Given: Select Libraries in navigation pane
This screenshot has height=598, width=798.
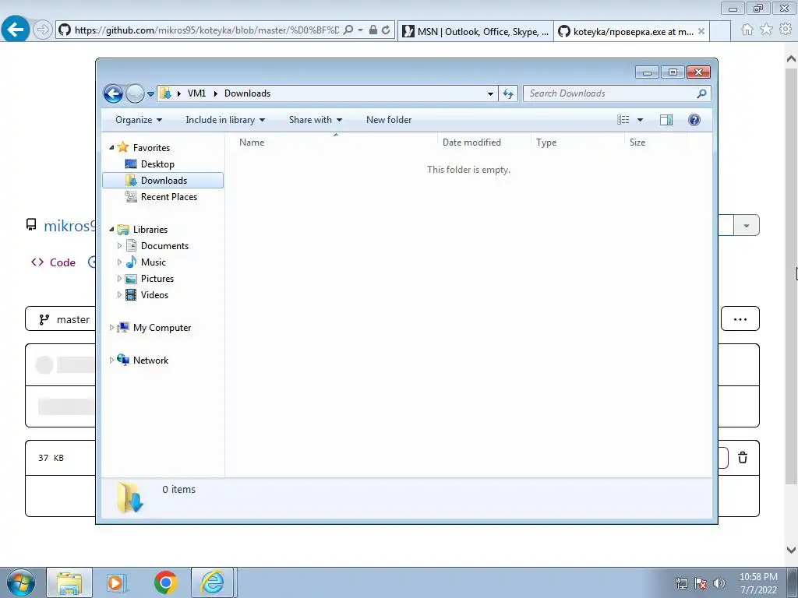Looking at the screenshot, I should pos(150,230).
